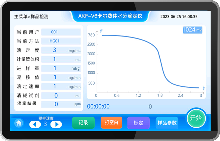Select the 当前用户 field showing 001
The width and height of the screenshot is (220, 141).
[x=61, y=32]
